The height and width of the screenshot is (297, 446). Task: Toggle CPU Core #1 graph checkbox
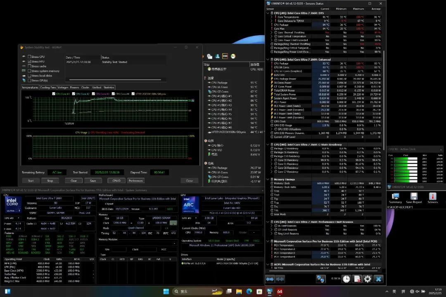pos(54,94)
